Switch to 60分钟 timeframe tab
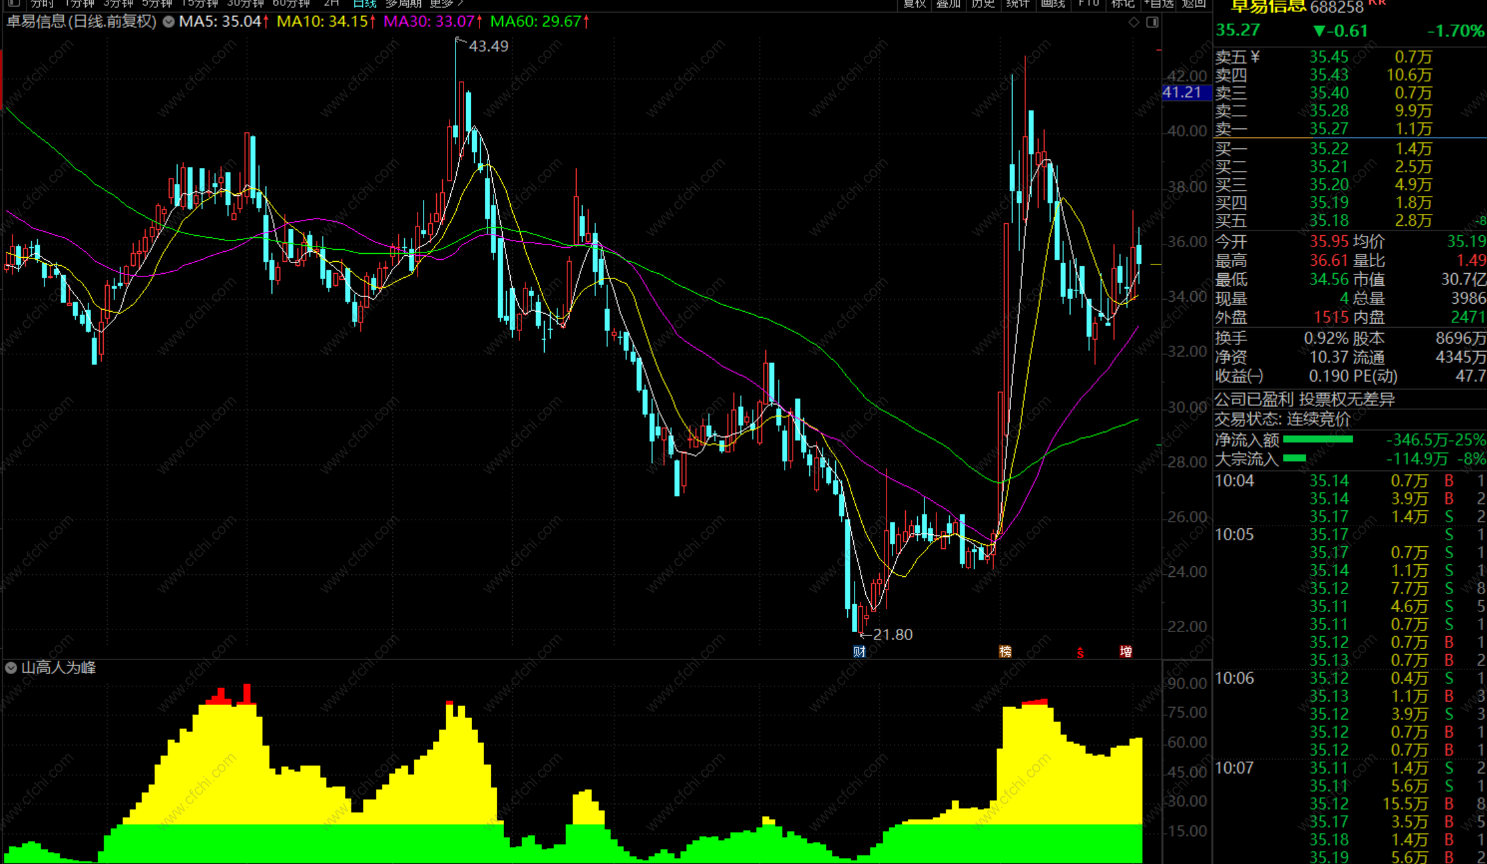This screenshot has width=1487, height=864. [x=291, y=3]
